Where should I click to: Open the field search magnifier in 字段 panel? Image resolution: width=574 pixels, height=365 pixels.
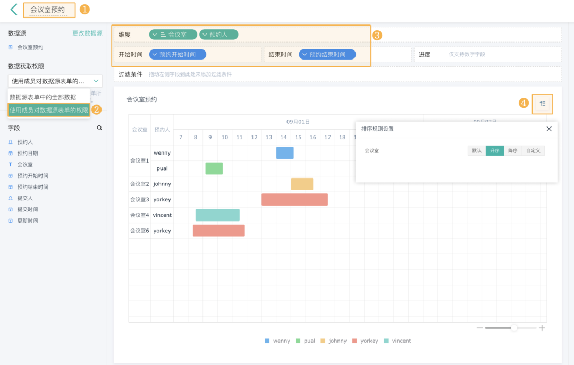[98, 128]
